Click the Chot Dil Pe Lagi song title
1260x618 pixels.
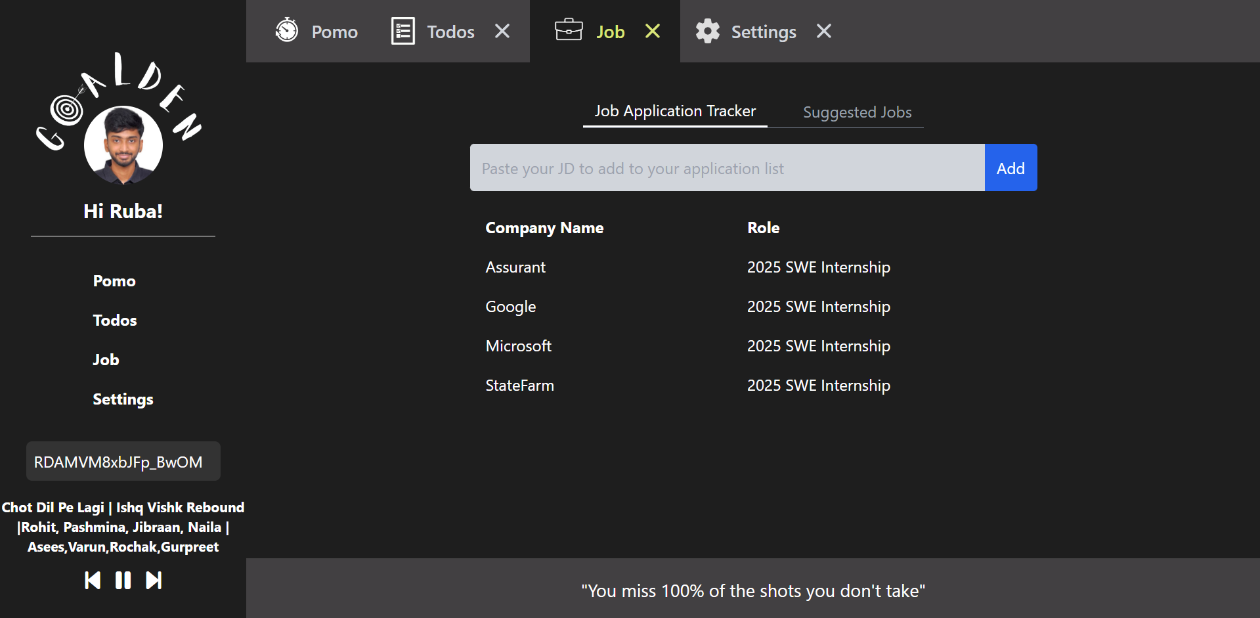click(123, 527)
